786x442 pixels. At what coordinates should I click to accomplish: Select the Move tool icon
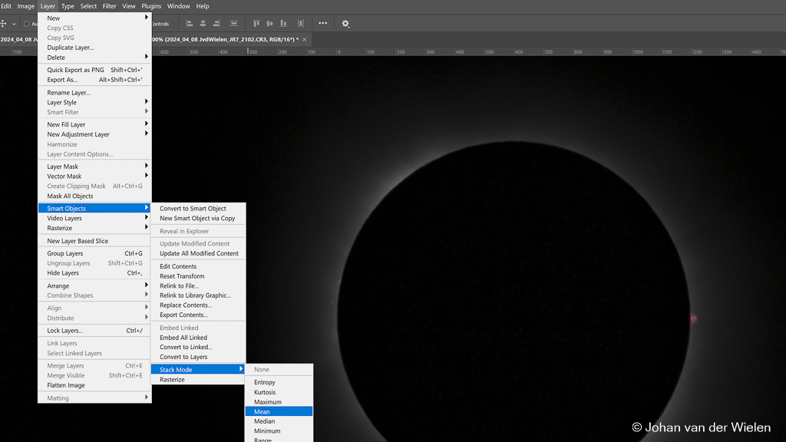coord(4,24)
